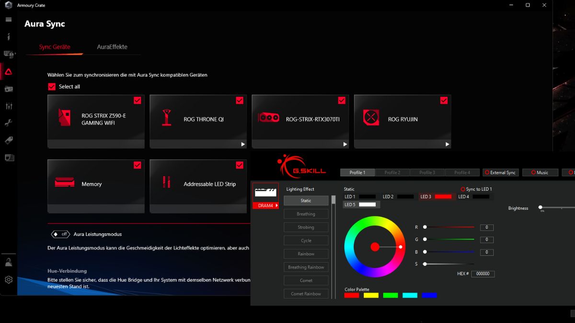Choose the Comet Rainbow lighting effect

(306, 294)
